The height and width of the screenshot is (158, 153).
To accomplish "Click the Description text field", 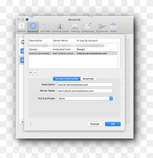I will pos(85,85).
